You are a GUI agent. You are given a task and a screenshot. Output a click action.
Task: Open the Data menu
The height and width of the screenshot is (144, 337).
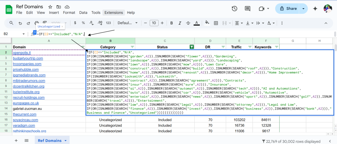click(83, 12)
